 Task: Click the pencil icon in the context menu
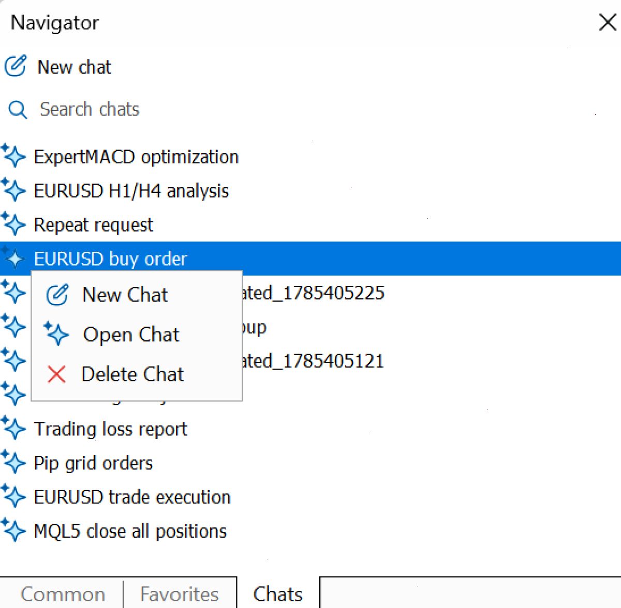click(x=57, y=295)
